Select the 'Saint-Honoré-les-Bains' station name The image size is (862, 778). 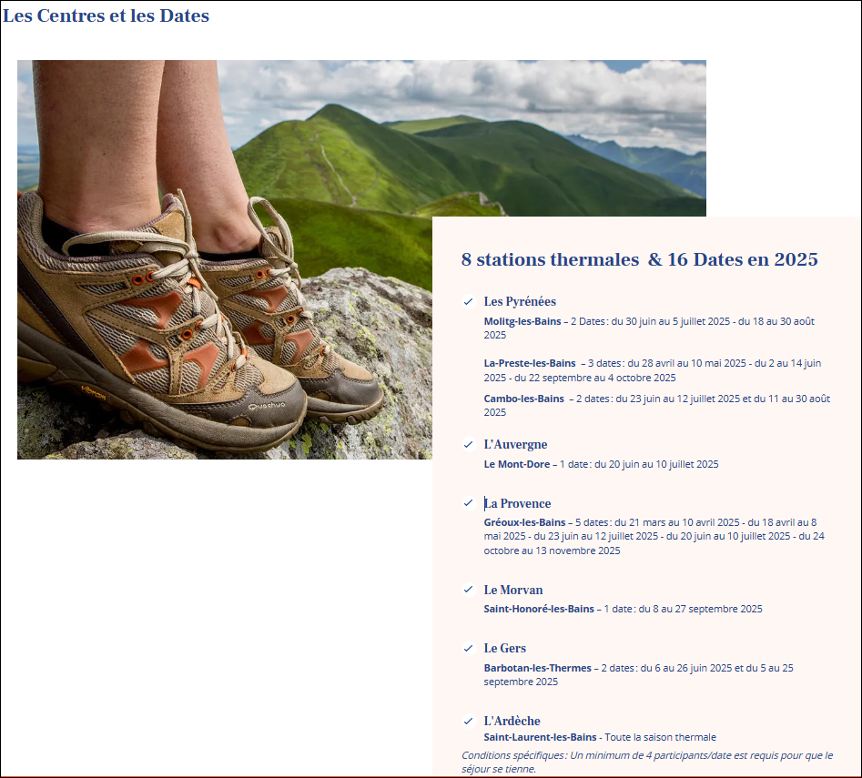(x=539, y=609)
